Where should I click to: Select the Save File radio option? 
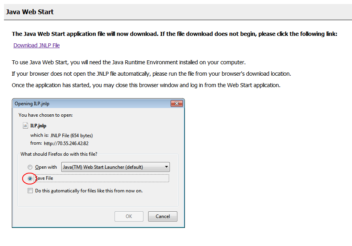[30, 179]
